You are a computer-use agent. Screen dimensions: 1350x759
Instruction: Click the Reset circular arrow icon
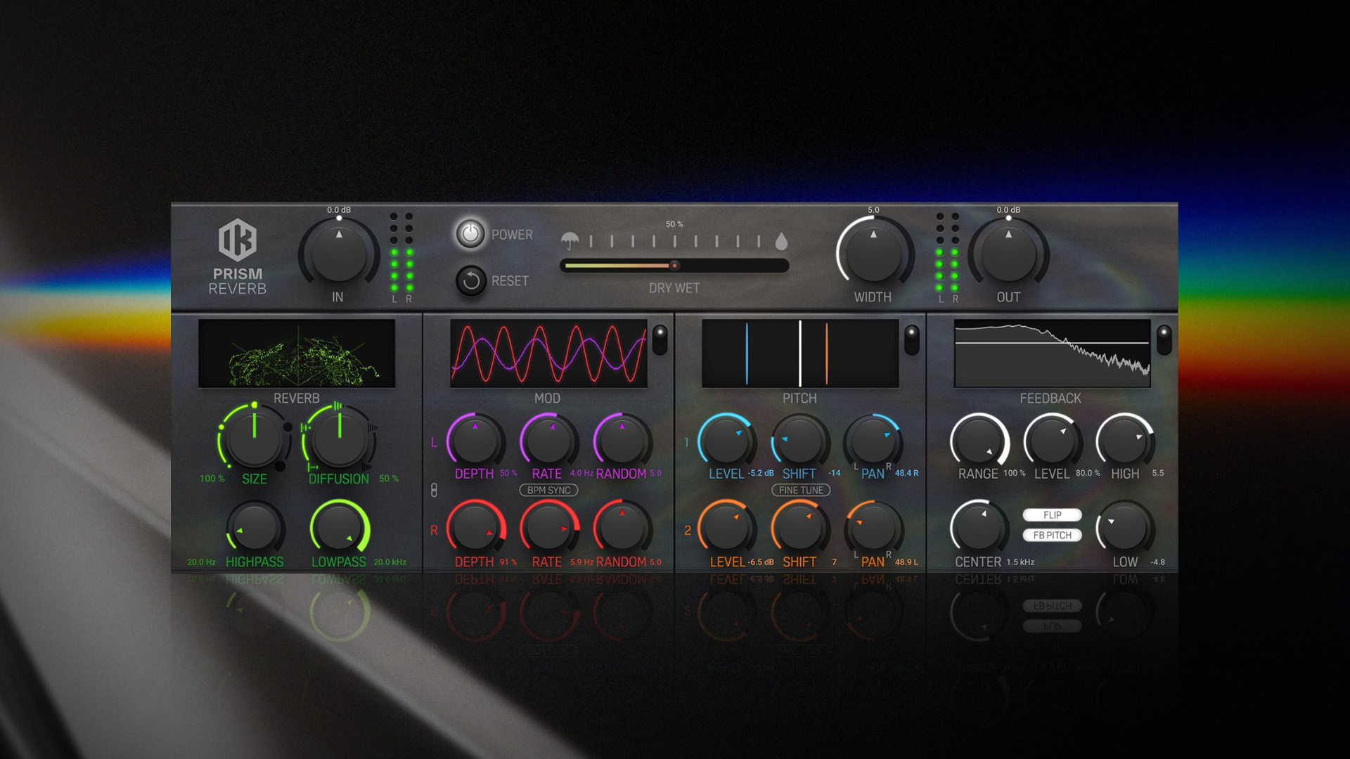[x=470, y=281]
